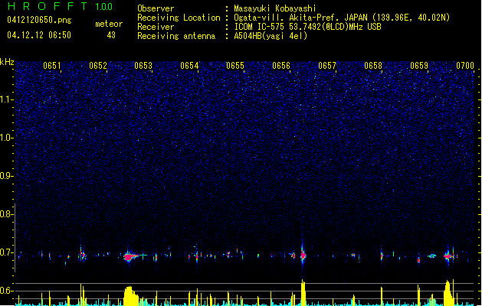Click the HROFFT 1.0.0 title text
The height and width of the screenshot is (306, 482).
pyautogui.click(x=61, y=6)
